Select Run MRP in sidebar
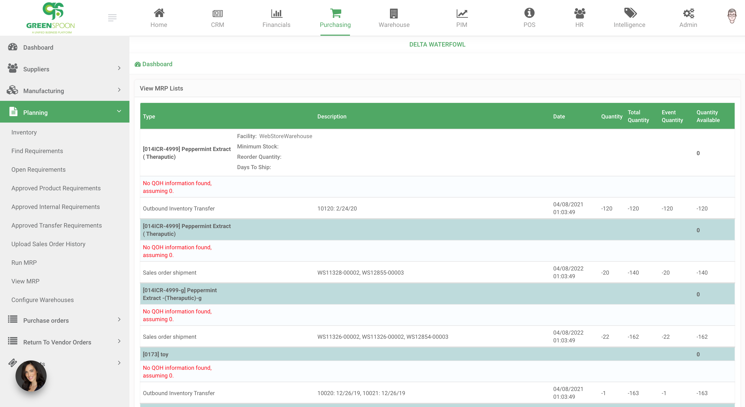The image size is (745, 407). coord(24,262)
